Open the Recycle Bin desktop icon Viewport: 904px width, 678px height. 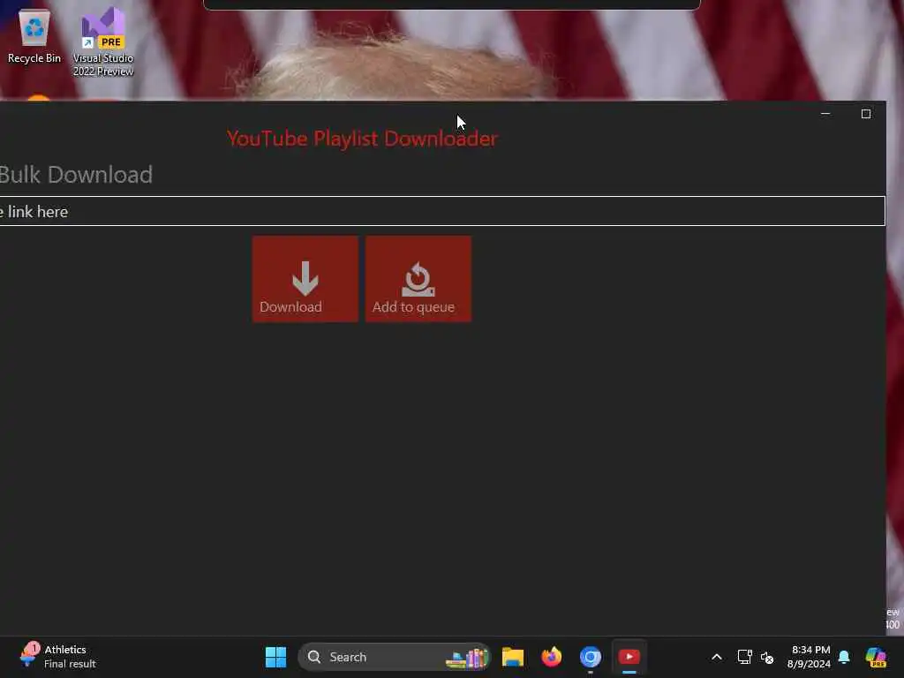click(x=34, y=35)
